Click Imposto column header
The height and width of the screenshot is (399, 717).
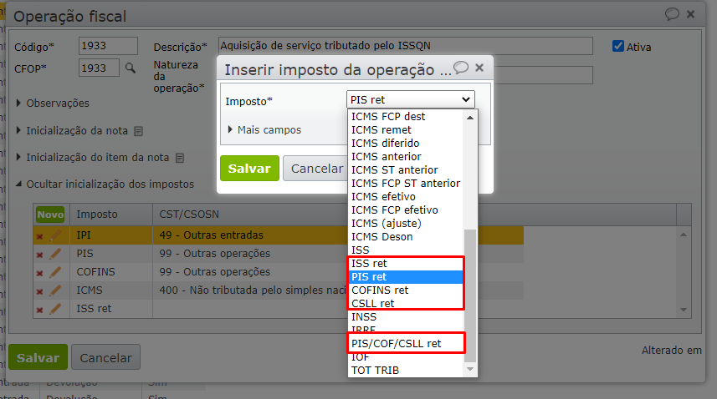click(97, 215)
